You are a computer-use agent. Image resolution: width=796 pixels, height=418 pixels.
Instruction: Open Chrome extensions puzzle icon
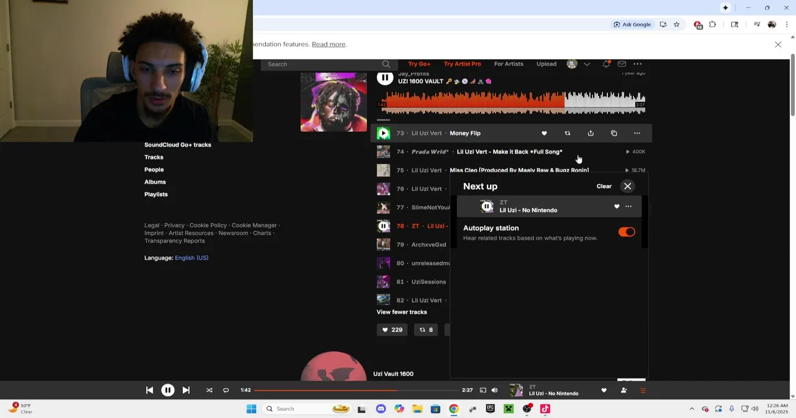712,24
